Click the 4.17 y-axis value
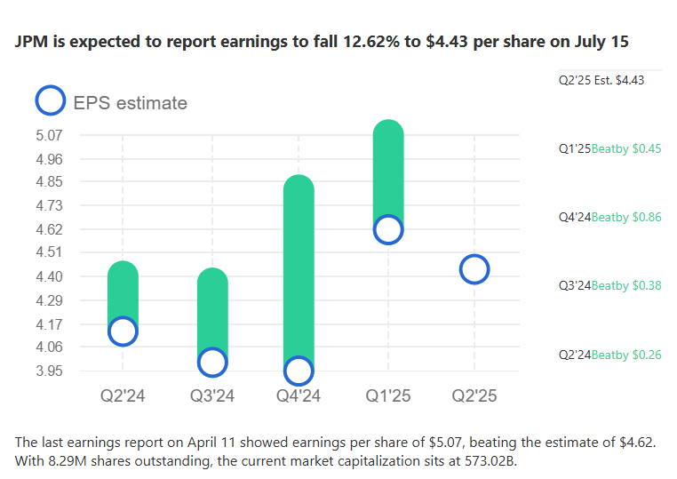Screen dimensions: 677x479 pos(49,324)
